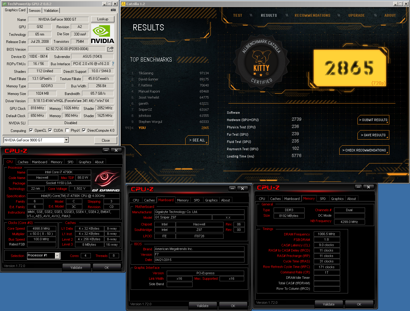The height and width of the screenshot is (311, 410).
Task: Click the Bus Interface question mark icon
Action: [113, 64]
